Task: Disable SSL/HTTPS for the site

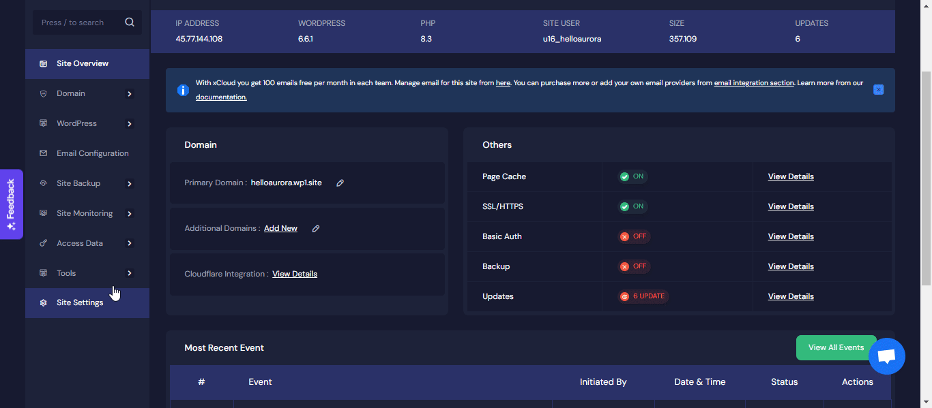Action: pos(632,206)
